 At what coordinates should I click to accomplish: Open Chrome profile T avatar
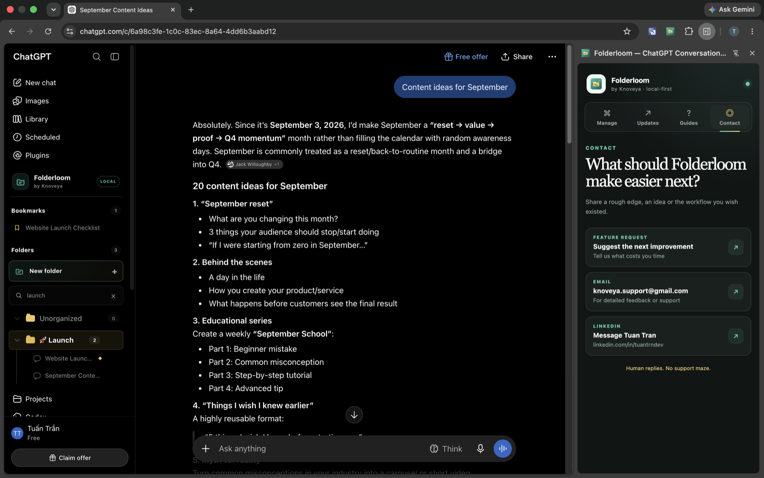coord(734,31)
